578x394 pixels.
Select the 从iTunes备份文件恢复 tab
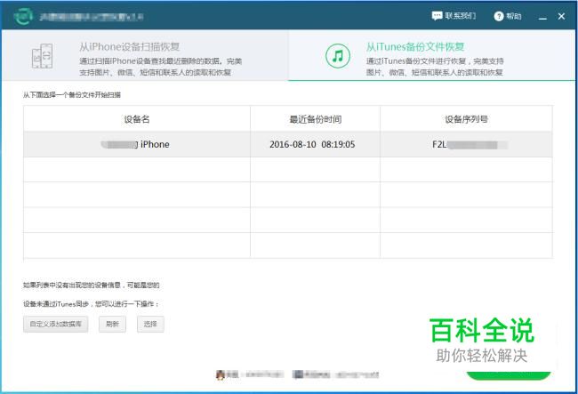(431, 55)
